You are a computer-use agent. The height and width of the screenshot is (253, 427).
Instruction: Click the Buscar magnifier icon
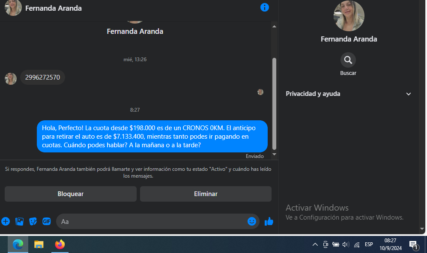point(348,60)
